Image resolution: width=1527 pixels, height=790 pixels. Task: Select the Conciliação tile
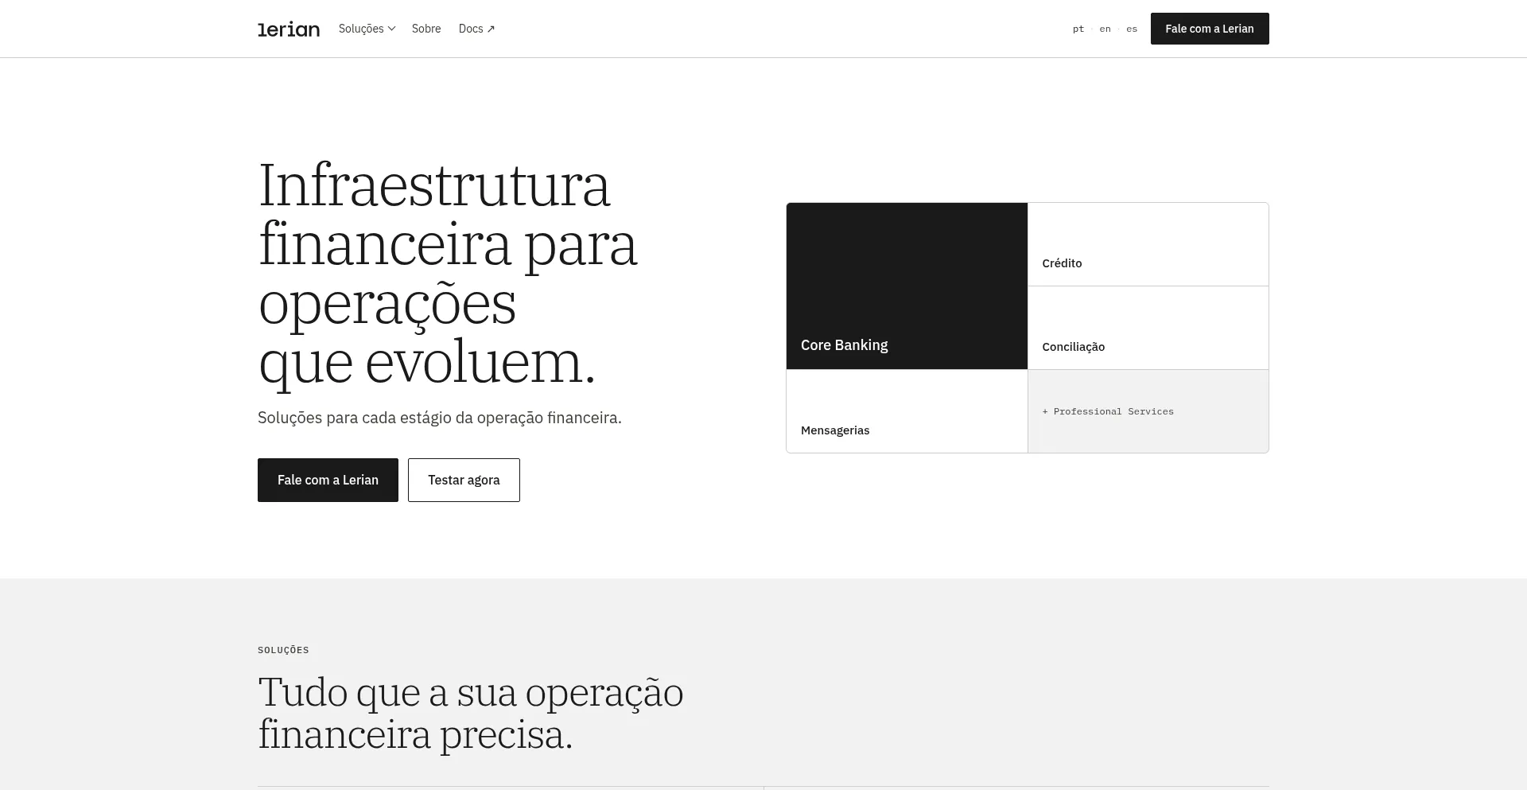pos(1148,328)
